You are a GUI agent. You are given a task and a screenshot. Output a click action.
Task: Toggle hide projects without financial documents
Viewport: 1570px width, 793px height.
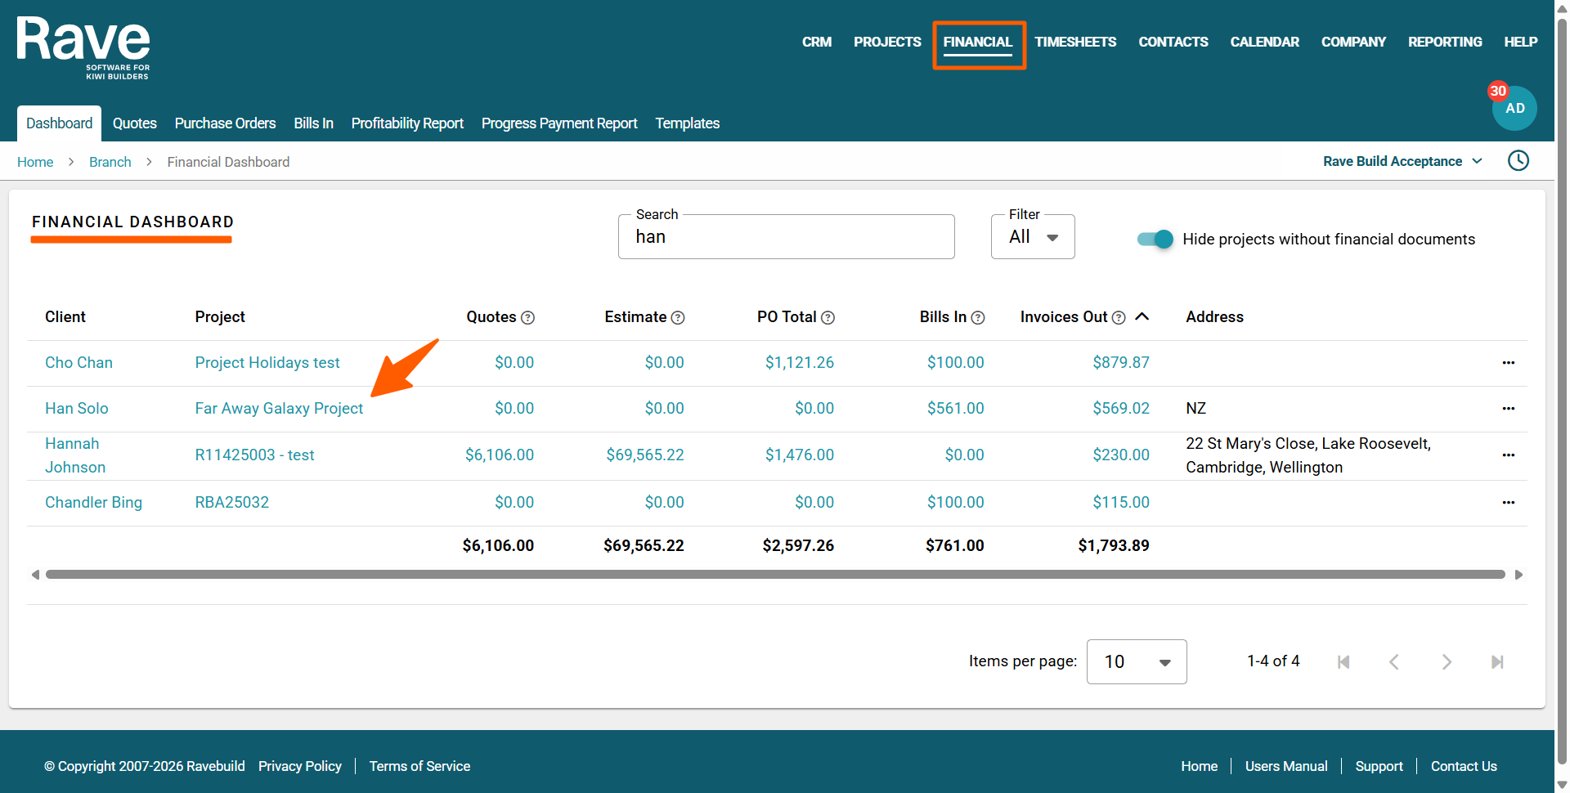tap(1155, 240)
